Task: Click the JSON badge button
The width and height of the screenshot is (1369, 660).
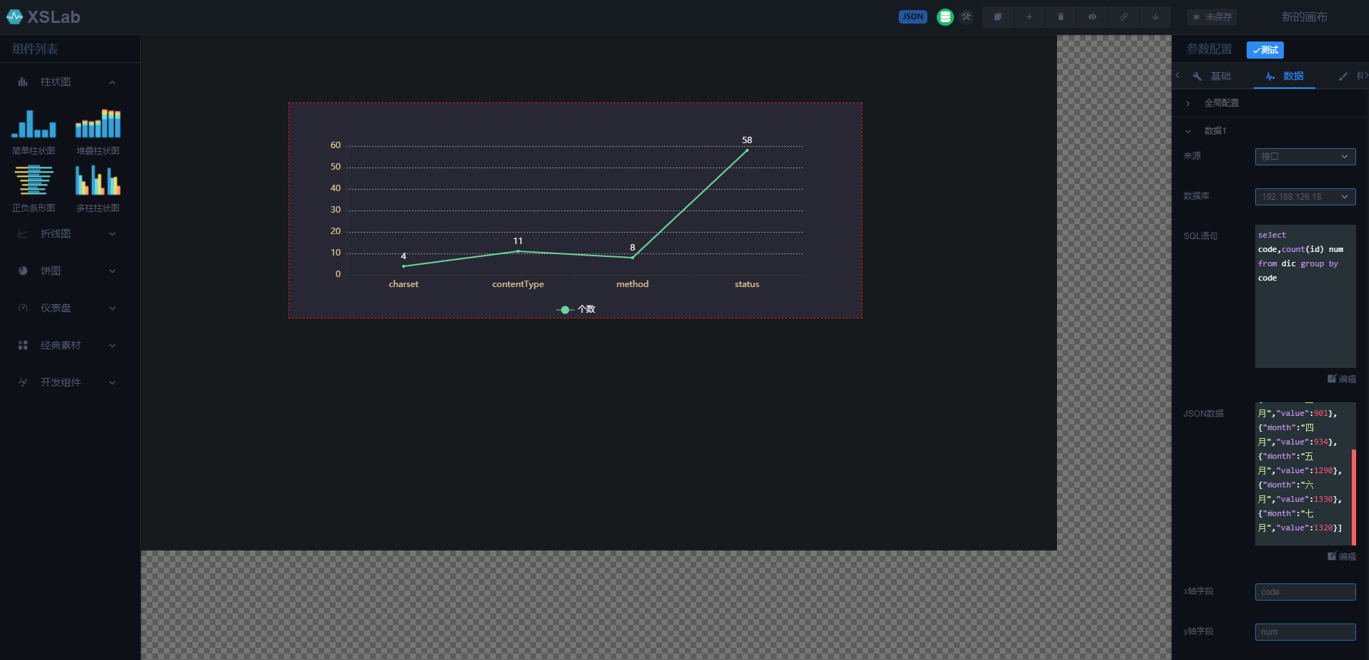Action: 912,17
